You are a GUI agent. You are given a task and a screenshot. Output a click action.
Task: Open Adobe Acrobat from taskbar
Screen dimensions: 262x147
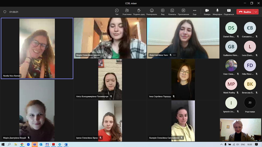[54, 144]
